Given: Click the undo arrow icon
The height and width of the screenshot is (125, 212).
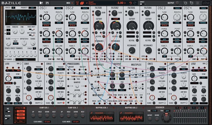Looking at the screenshot, I should pos(131,3).
